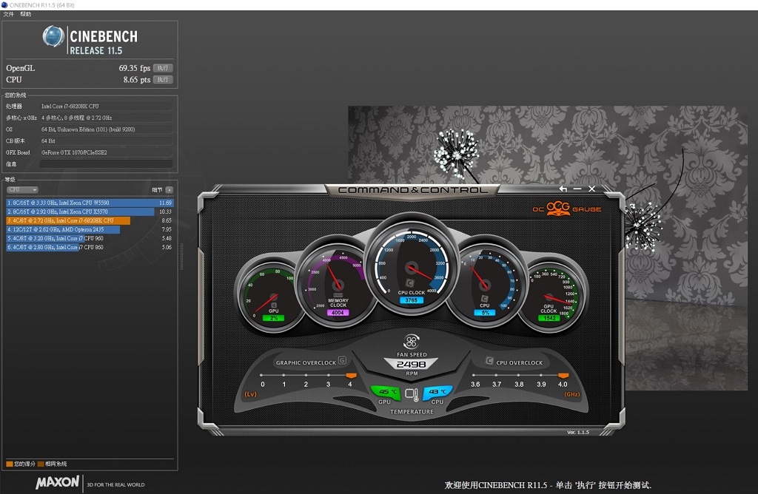Click the memory icon inside Memory Clock gauge
The height and width of the screenshot is (494, 758).
coord(338,294)
